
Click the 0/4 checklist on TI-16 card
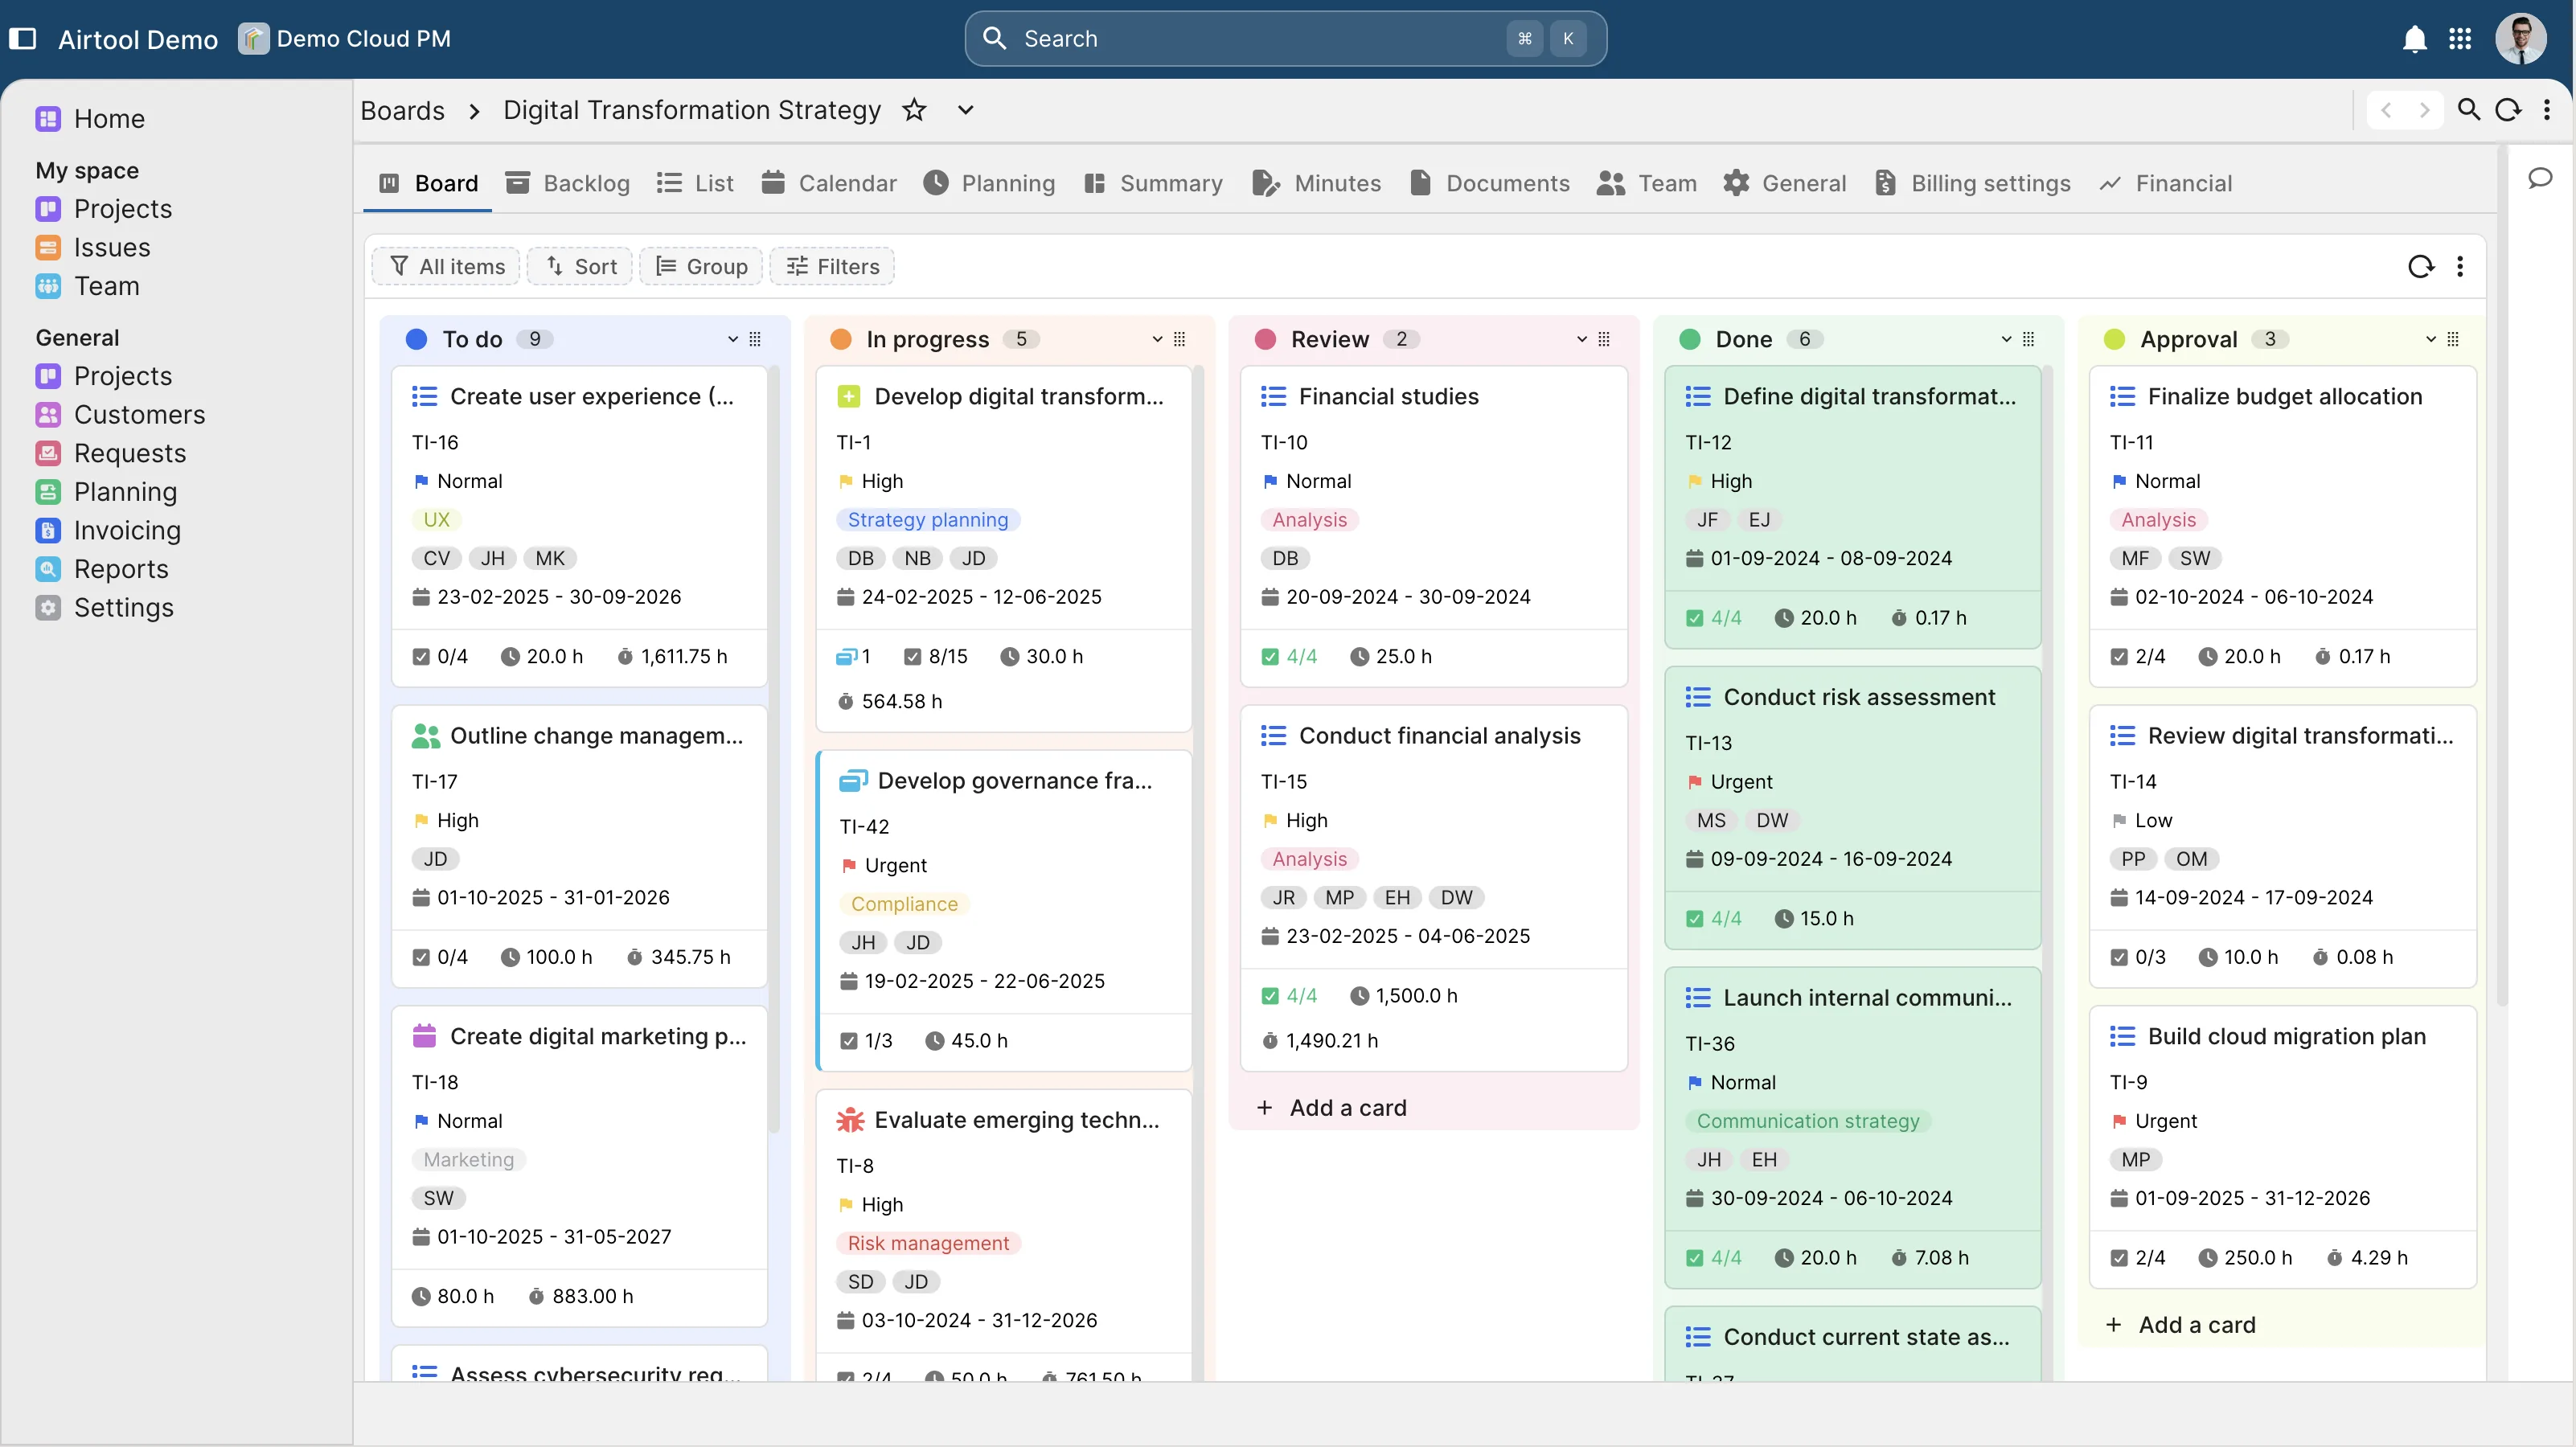(440, 656)
